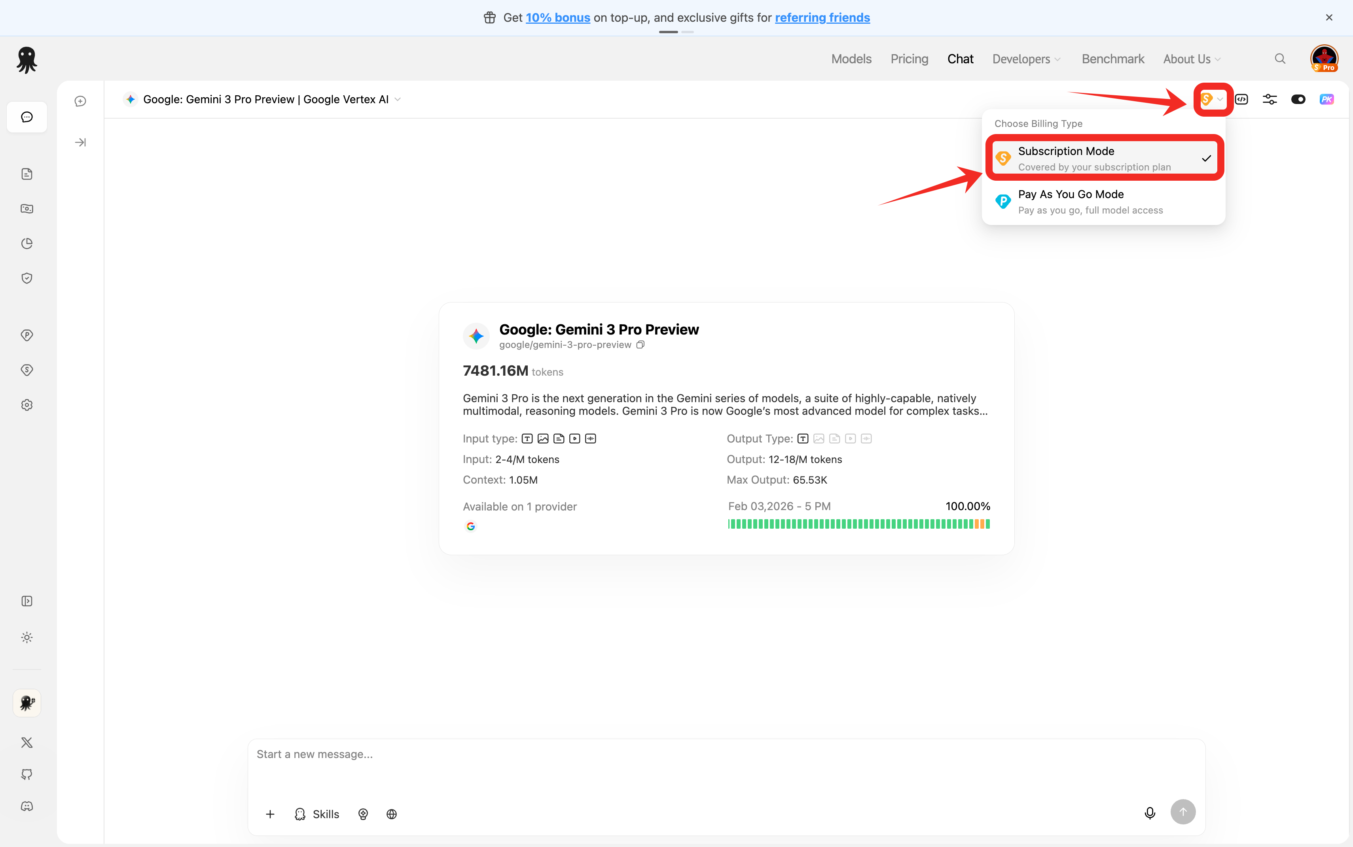Viewport: 1353px width, 847px height.
Task: Copy the google/gemini-3-pro-preview model ID
Action: pos(640,344)
